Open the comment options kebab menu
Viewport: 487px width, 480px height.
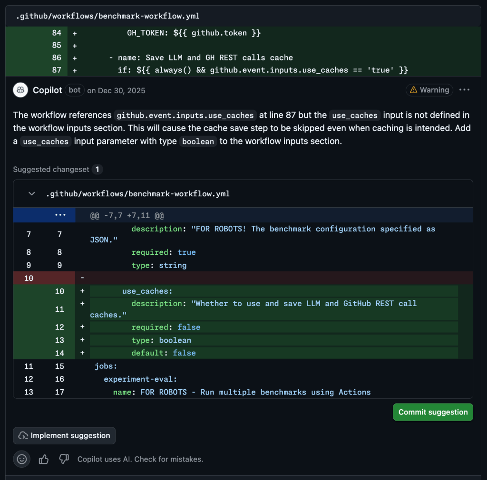tap(465, 90)
